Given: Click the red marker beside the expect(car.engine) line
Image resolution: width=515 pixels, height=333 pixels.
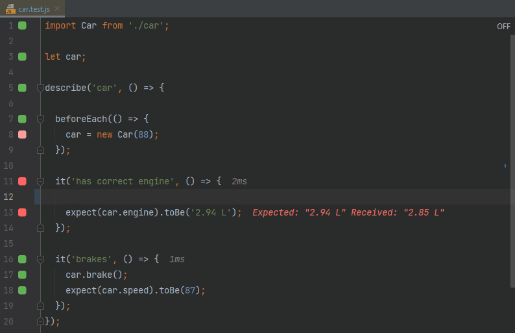Looking at the screenshot, I should (22, 212).
